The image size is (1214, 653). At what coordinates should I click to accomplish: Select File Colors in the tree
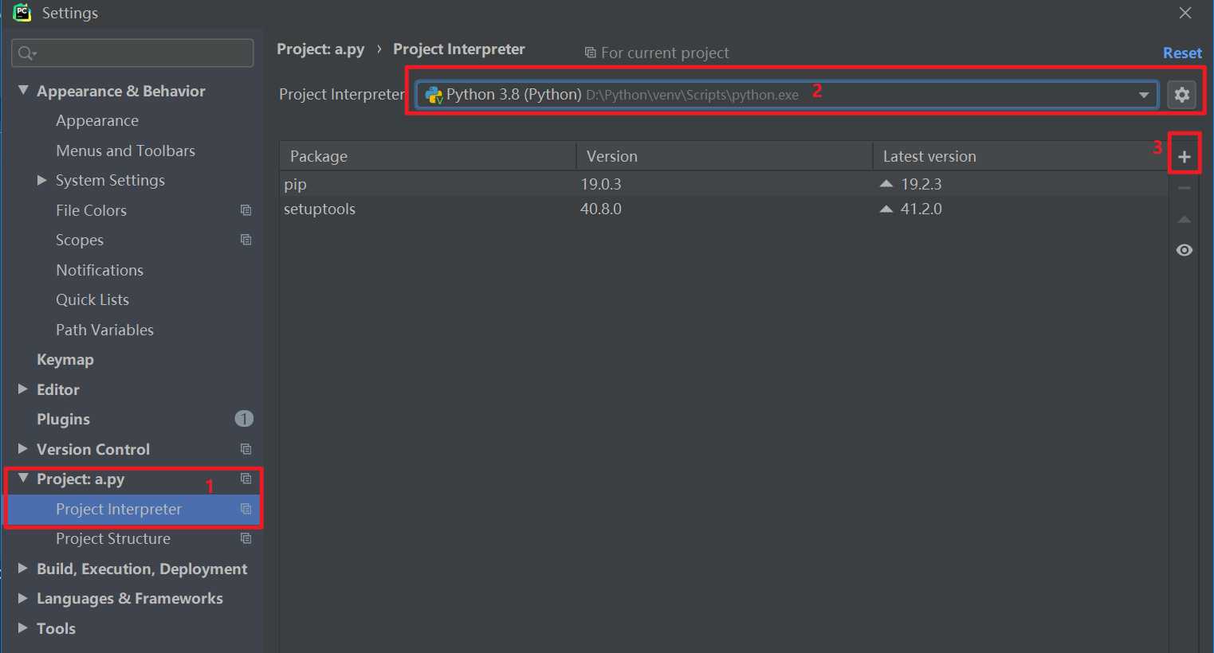point(91,210)
